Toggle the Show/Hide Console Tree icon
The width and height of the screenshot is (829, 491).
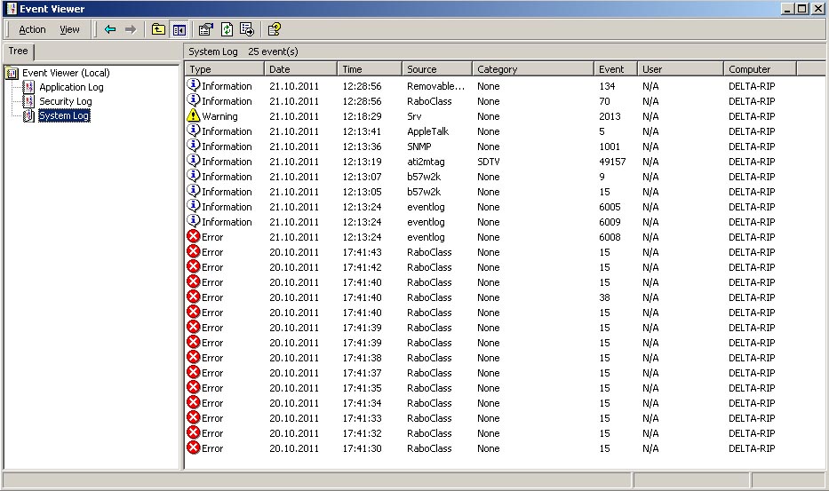click(x=179, y=30)
